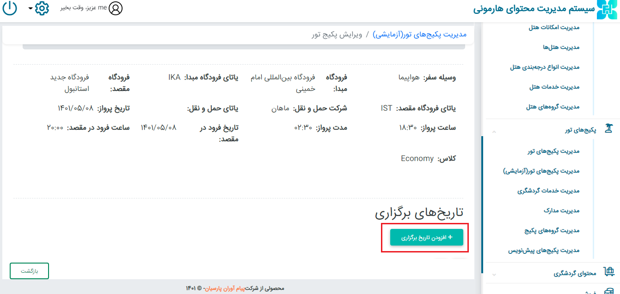Expand the محتوای گردشگری section chevron
Screen dimensions: 620x294
tap(494, 274)
